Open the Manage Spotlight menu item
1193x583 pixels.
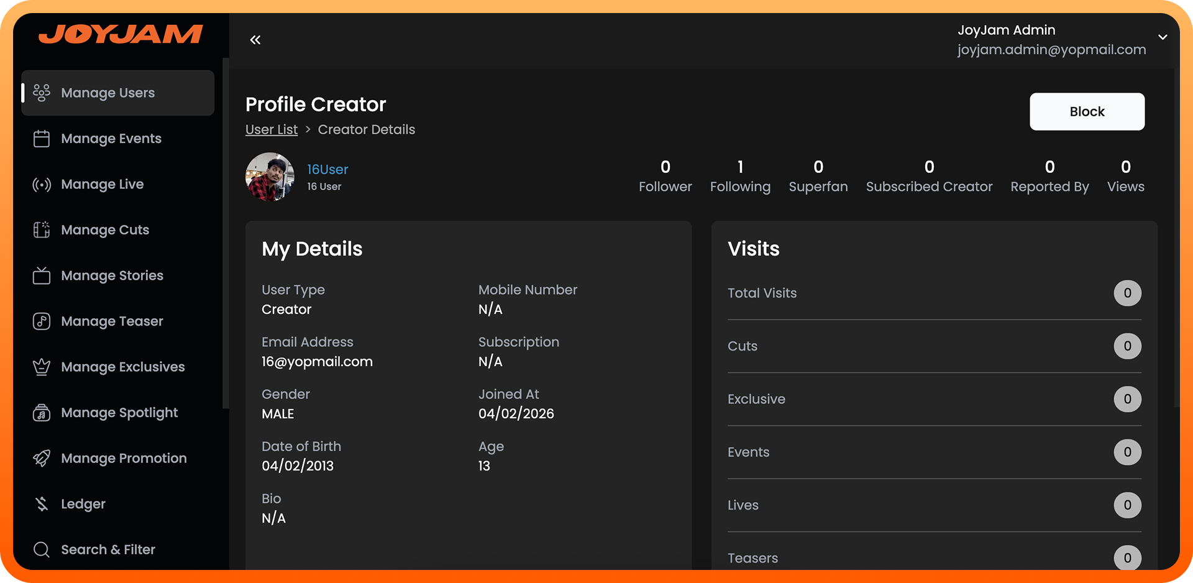point(119,413)
